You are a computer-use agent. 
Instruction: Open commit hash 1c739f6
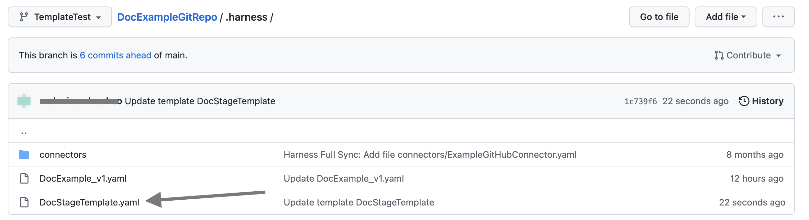click(x=640, y=102)
